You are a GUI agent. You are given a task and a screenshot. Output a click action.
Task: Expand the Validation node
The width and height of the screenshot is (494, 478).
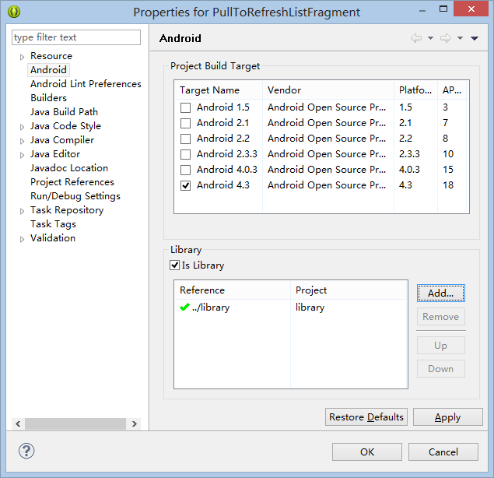click(x=22, y=239)
